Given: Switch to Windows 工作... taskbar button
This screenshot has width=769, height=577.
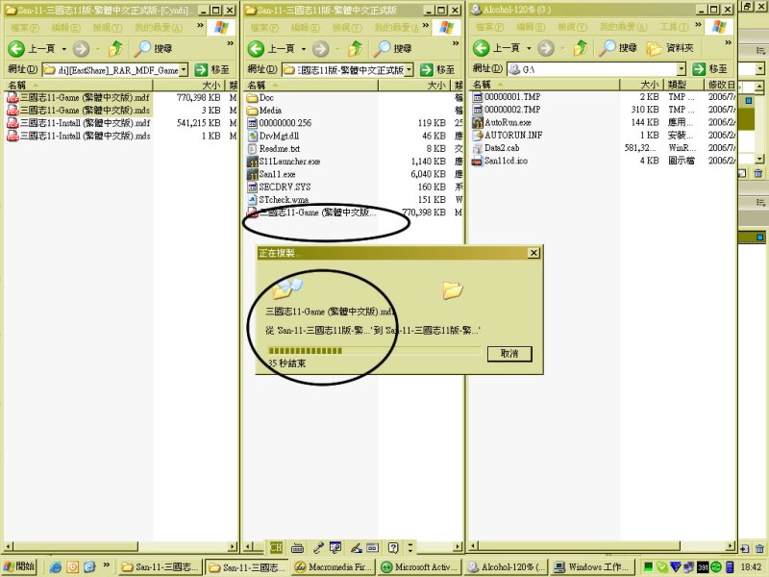Looking at the screenshot, I should (592, 566).
